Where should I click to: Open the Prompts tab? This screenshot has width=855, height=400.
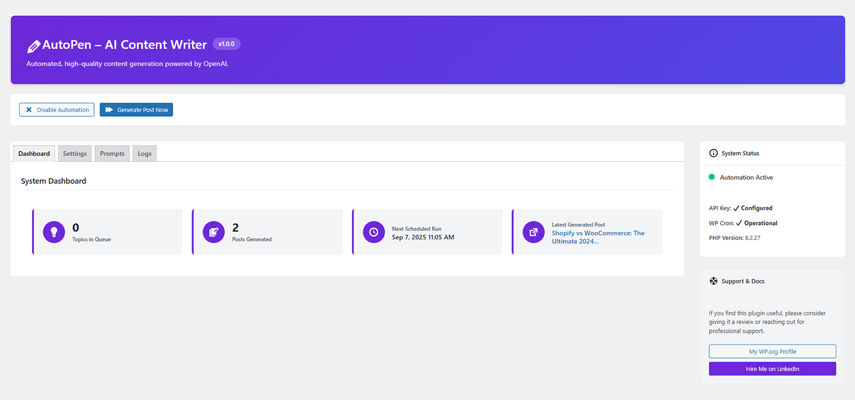pos(112,154)
